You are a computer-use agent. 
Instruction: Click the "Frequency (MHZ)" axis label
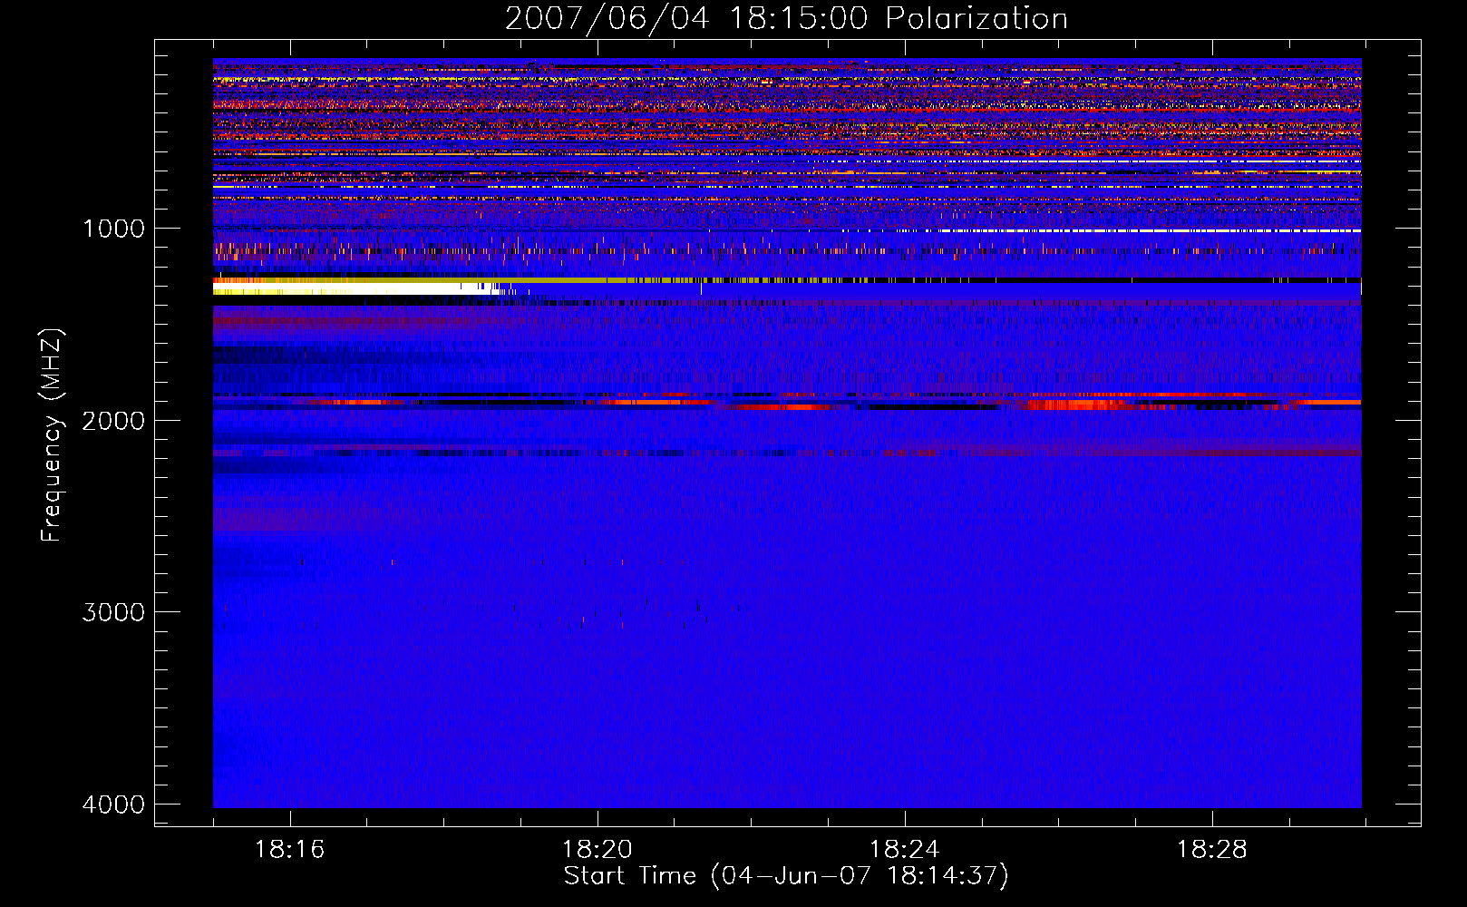coord(53,435)
